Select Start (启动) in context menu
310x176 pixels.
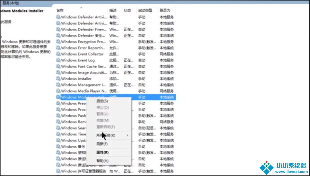pyautogui.click(x=102, y=101)
